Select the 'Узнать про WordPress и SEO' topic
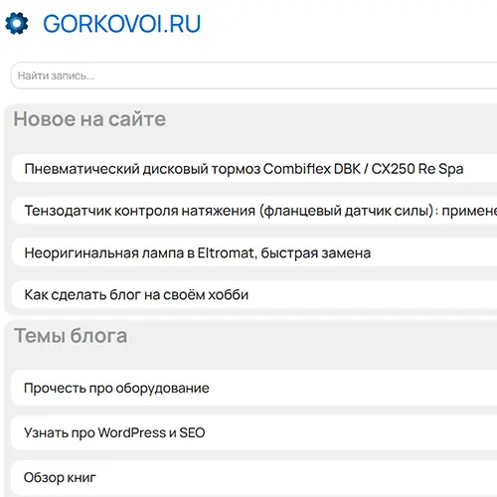This screenshot has width=497, height=497. tap(254, 432)
